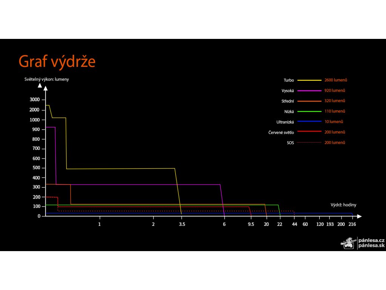This screenshot has width=386, height=290.
Task: Select the 'Turbo' legend label
Action: [x=288, y=80]
